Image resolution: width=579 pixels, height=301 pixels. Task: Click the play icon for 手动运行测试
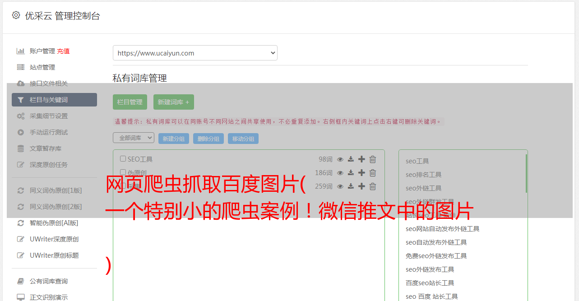pyautogui.click(x=20, y=132)
